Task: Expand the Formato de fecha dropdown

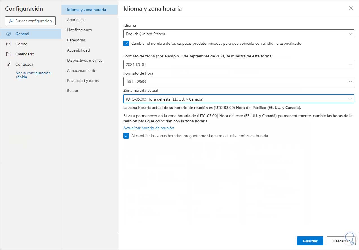Action: [x=239, y=64]
